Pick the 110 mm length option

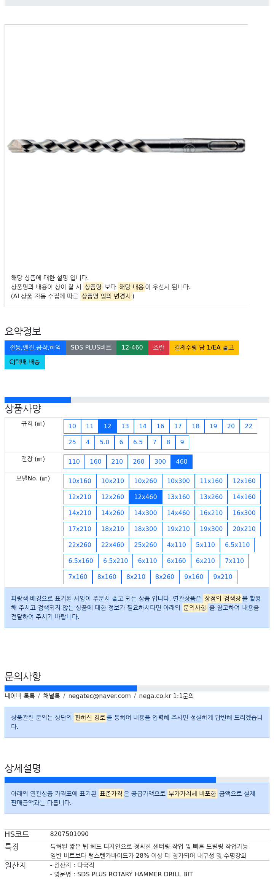[74, 462]
